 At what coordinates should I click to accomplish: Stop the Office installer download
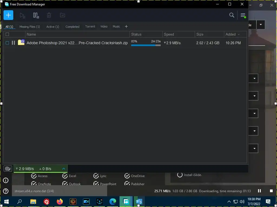[x=271, y=191]
